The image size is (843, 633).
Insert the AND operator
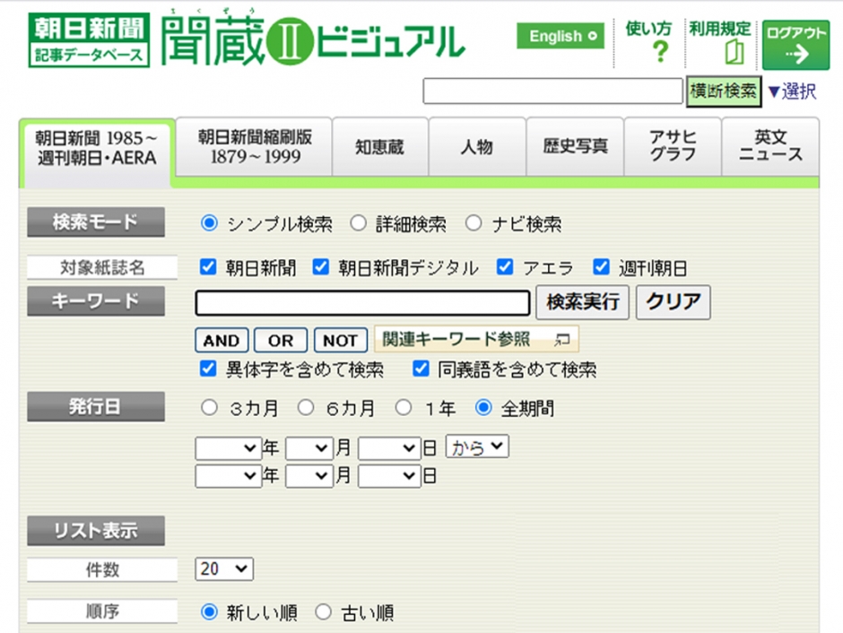(222, 340)
